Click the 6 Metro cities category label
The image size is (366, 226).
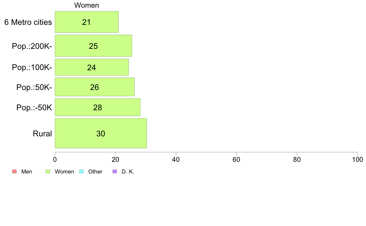click(x=28, y=22)
